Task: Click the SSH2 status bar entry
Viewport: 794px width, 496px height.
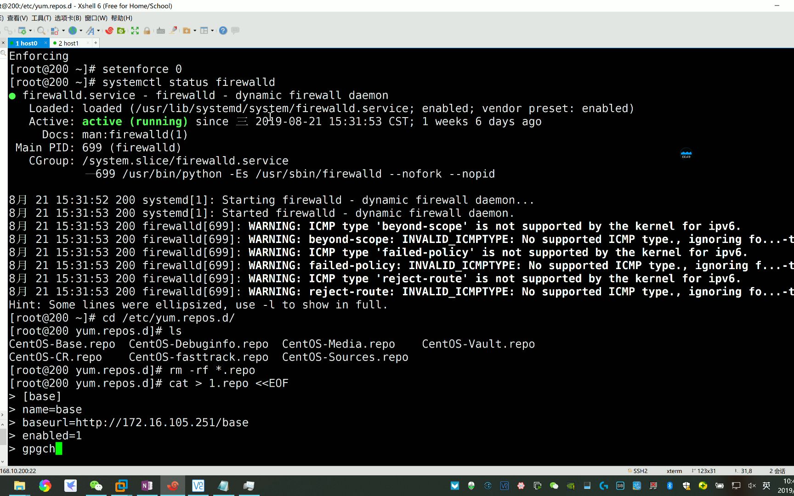Action: pyautogui.click(x=638, y=471)
